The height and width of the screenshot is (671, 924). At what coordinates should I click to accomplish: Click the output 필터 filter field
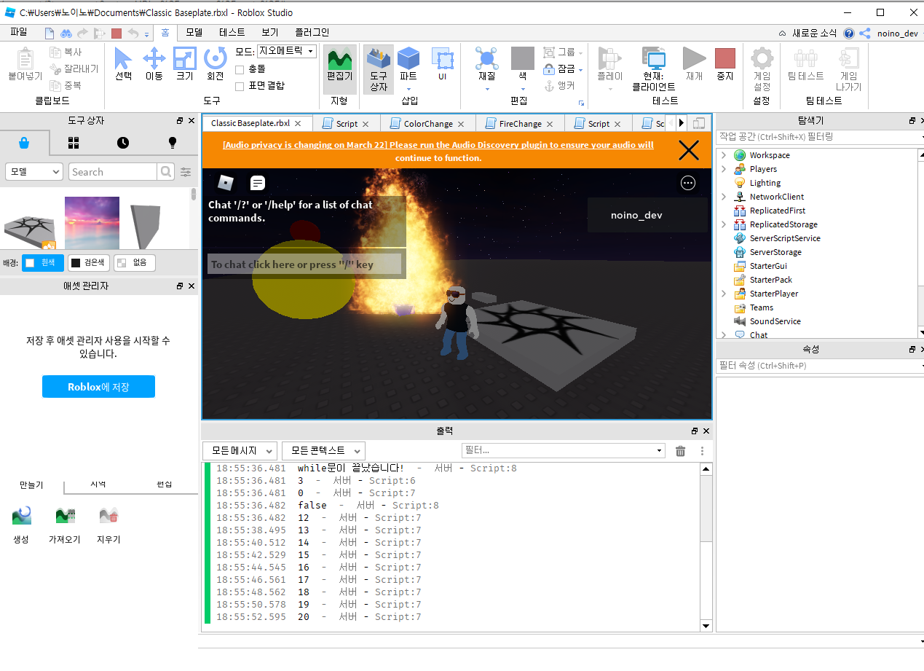563,451
